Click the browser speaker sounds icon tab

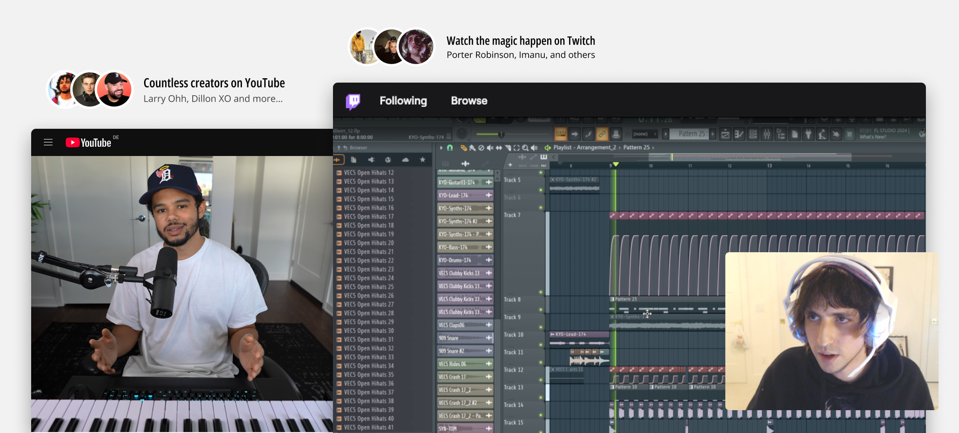[x=371, y=159]
